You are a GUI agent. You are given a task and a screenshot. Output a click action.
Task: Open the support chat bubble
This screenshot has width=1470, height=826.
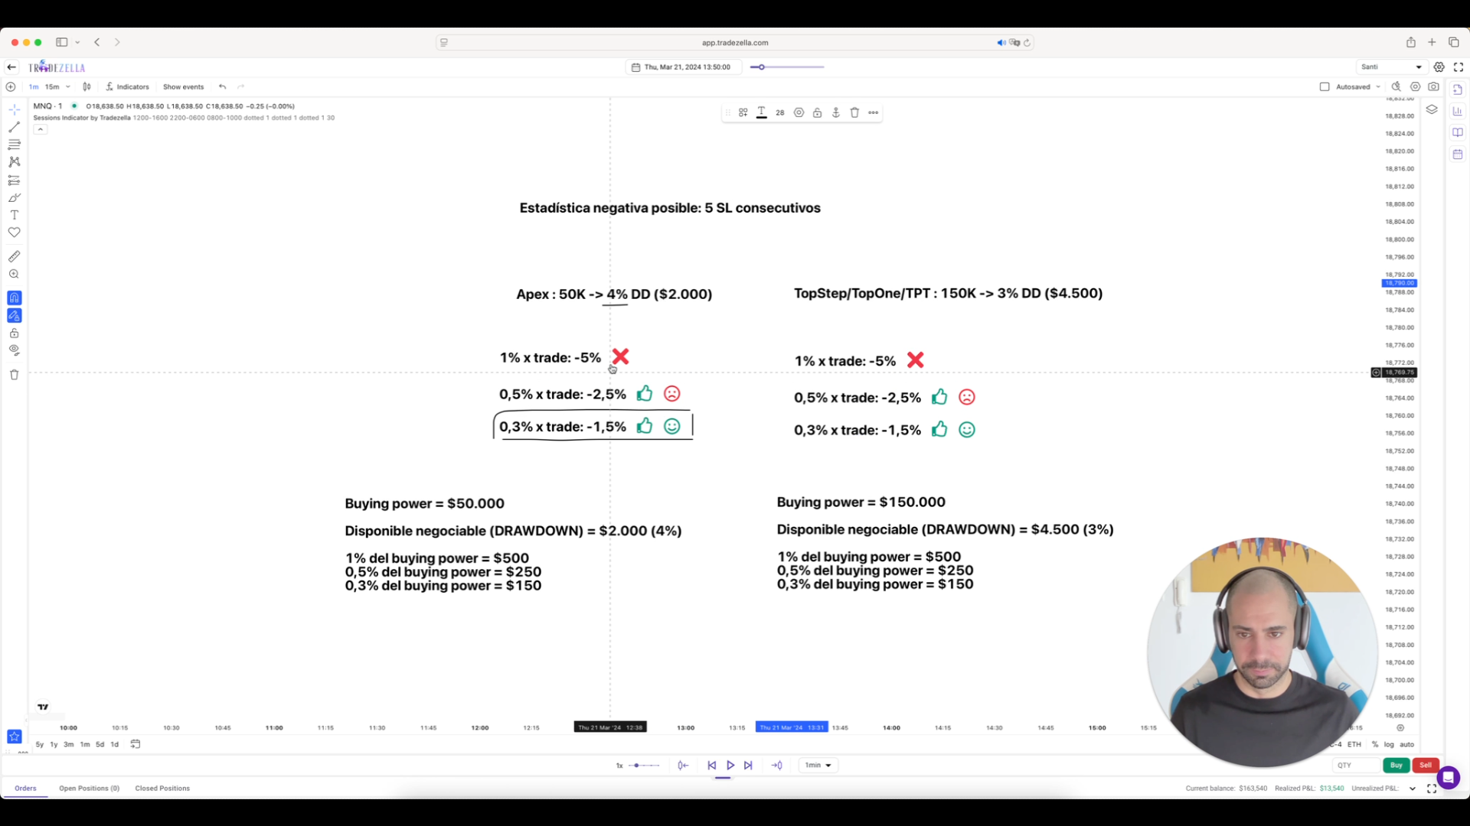click(1449, 779)
